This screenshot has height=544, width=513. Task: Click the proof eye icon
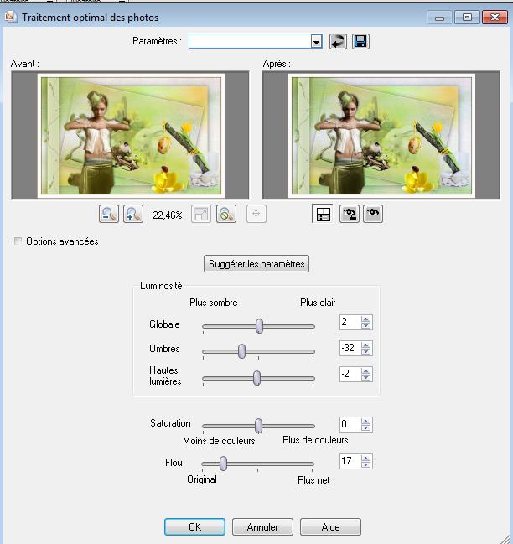tap(373, 214)
